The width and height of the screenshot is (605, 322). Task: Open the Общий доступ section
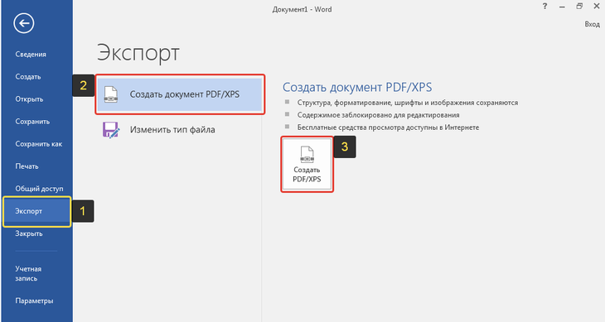click(x=39, y=189)
